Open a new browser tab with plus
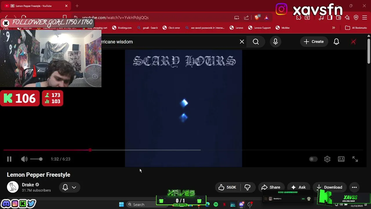This screenshot has width=371, height=209. click(x=77, y=6)
